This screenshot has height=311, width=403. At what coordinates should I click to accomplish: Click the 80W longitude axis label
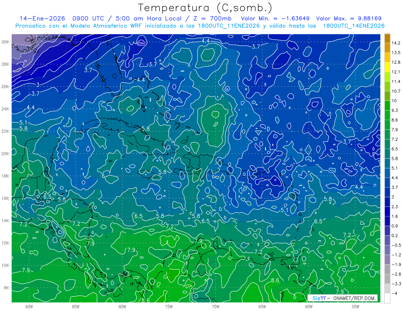point(122,307)
